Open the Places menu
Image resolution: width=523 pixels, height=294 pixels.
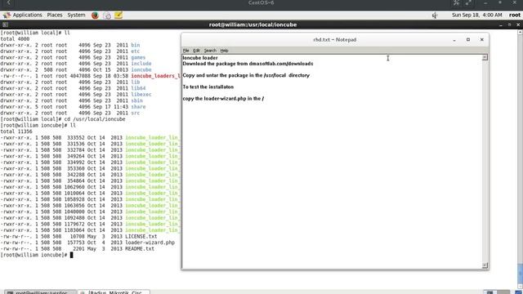(55, 15)
